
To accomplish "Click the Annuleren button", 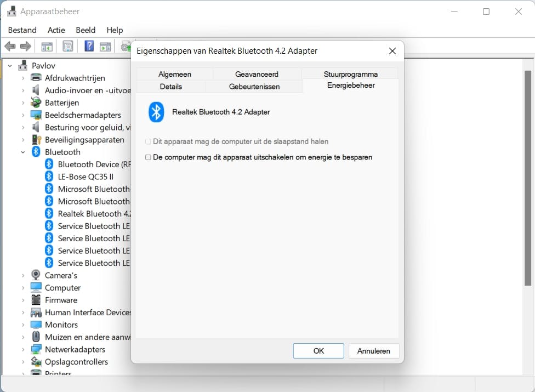I will pos(374,351).
